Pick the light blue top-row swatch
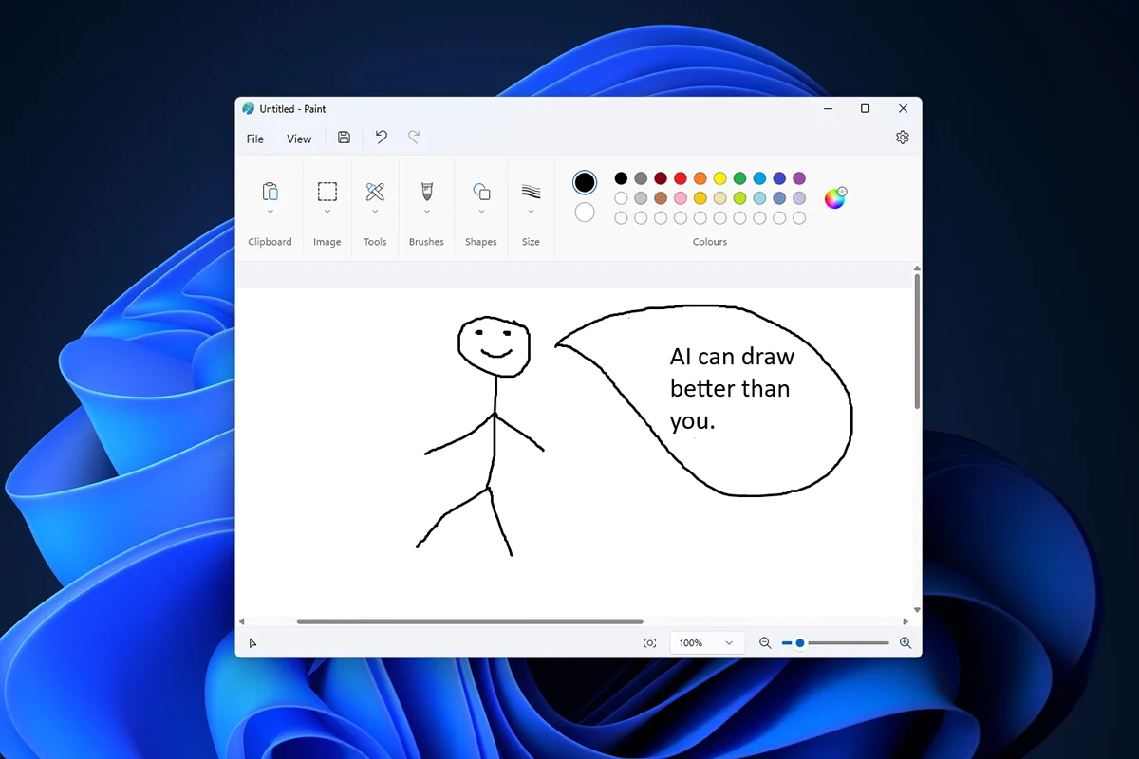 click(759, 178)
